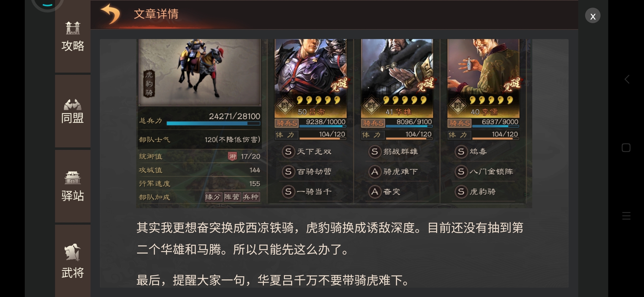The image size is (644, 297).
Task: Open the 攻略 strategy section
Action: [73, 37]
